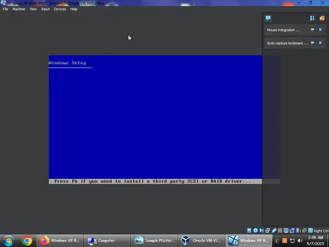The height and width of the screenshot is (247, 329).
Task: Switch to the Firefox Windows XP B... taskbar window
Action: coord(60,241)
